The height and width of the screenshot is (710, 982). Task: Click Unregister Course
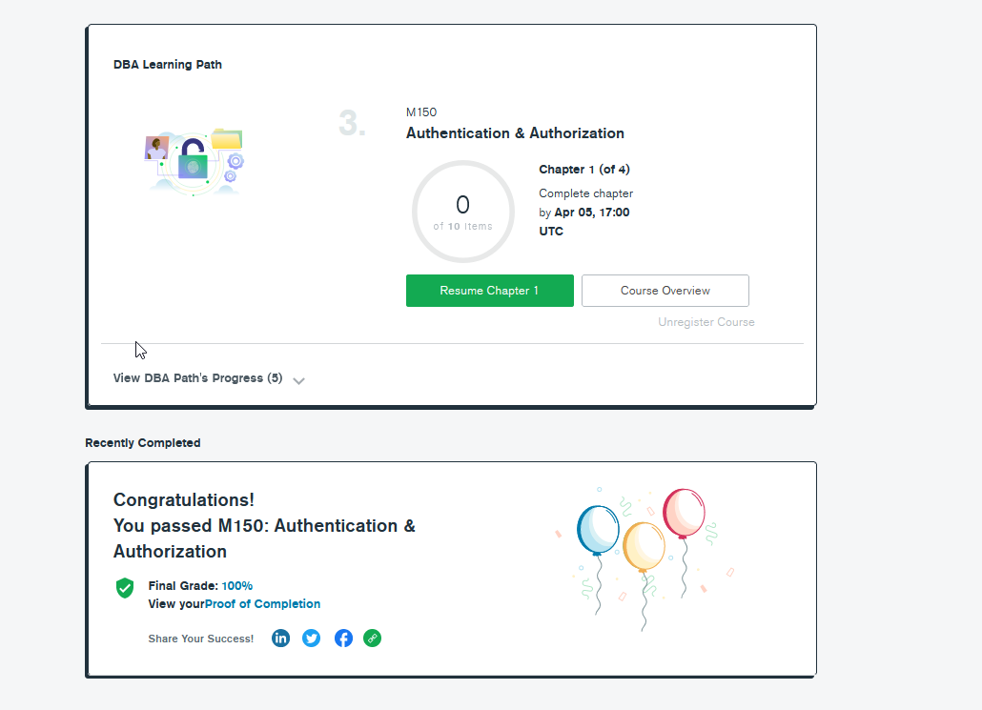click(706, 322)
